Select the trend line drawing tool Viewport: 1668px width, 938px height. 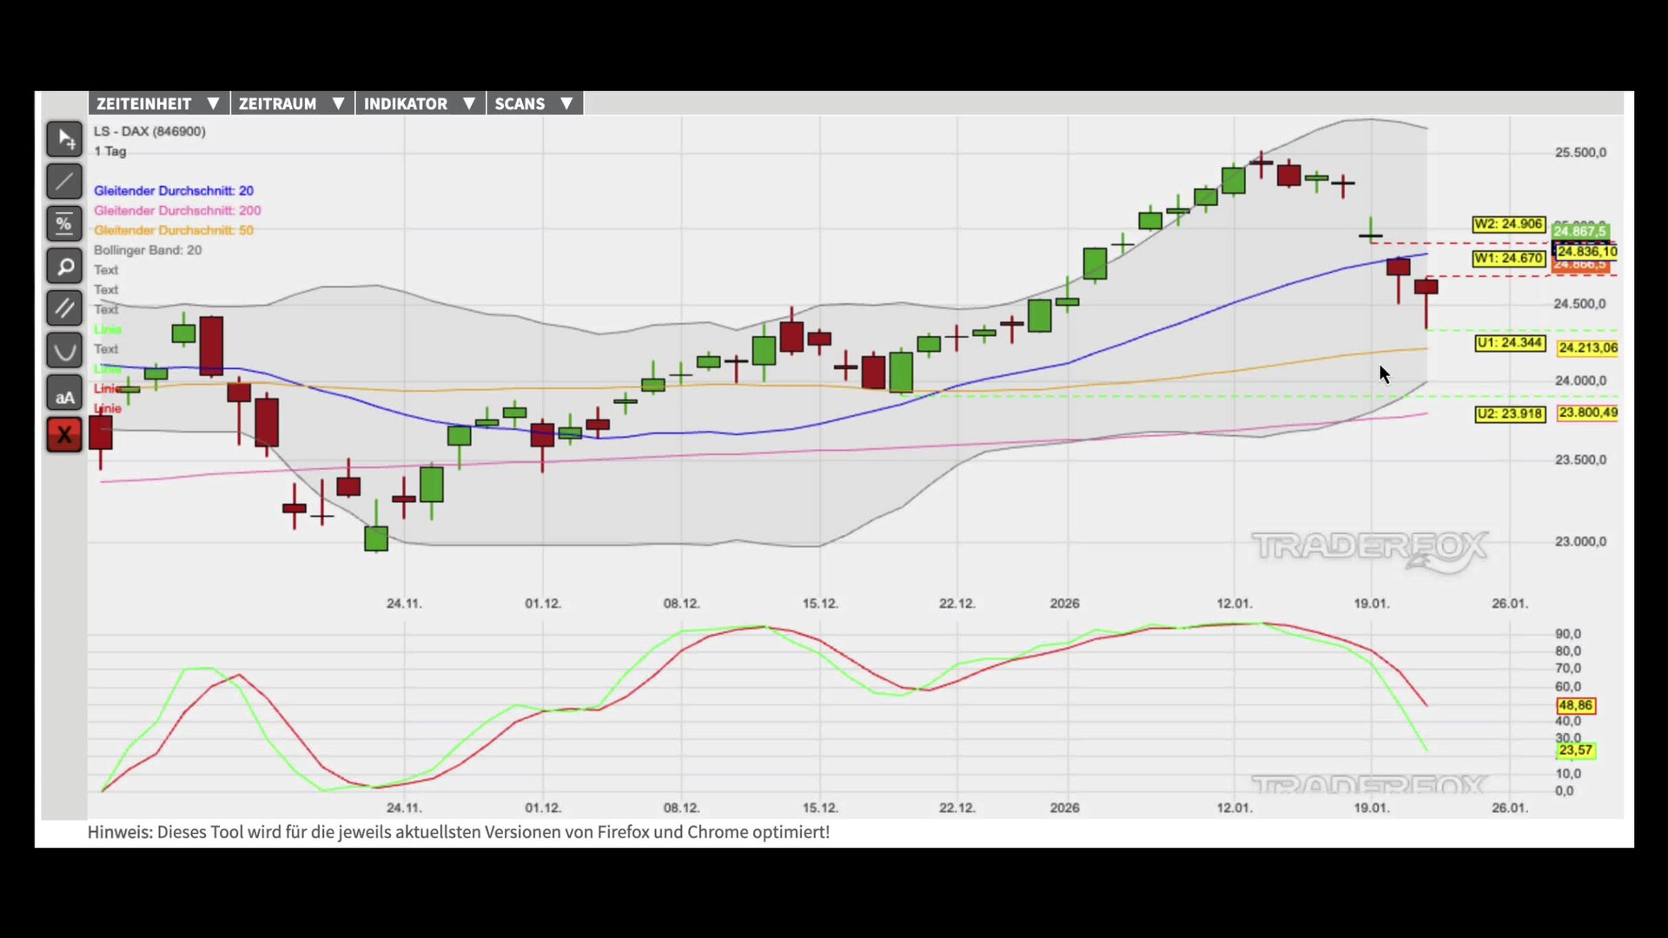(64, 182)
